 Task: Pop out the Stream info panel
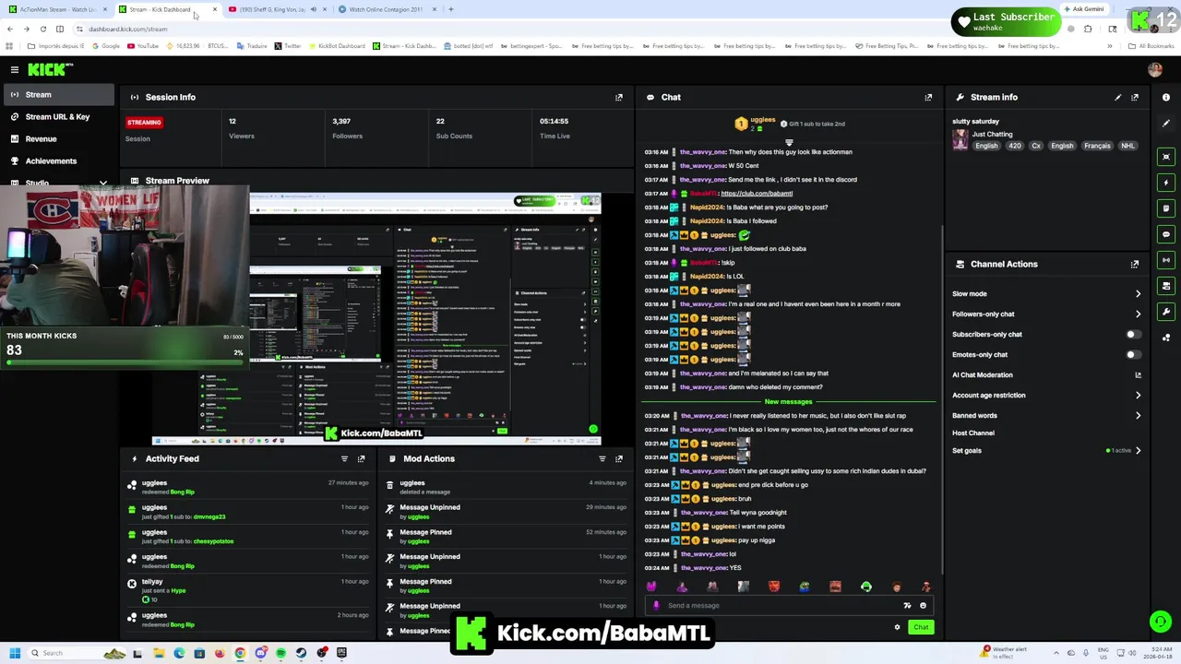click(x=1135, y=97)
